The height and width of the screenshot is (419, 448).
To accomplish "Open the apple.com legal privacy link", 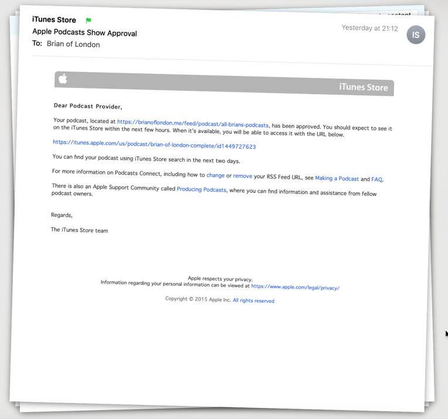I will pyautogui.click(x=295, y=287).
